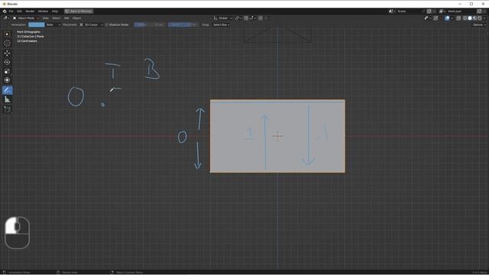Screen dimensions: 489x275
Task: Toggle viewport overlays
Action: pyautogui.click(x=448, y=18)
